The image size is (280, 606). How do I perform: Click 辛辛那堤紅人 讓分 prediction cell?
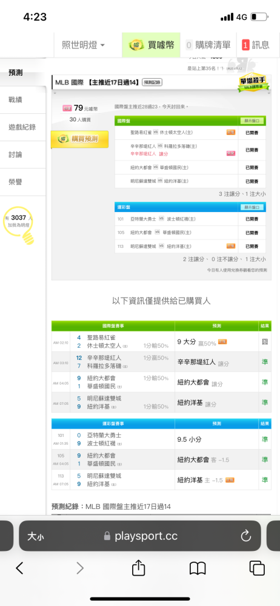coord(217,362)
